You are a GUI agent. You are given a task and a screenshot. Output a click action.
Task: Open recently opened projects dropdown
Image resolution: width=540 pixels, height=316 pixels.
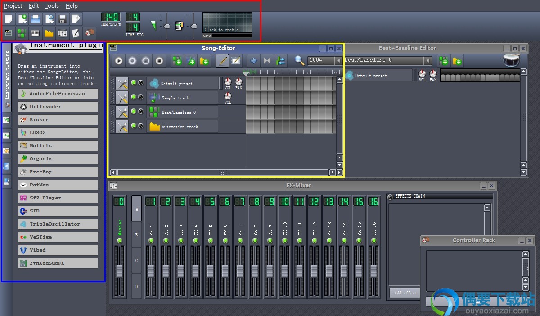point(49,18)
